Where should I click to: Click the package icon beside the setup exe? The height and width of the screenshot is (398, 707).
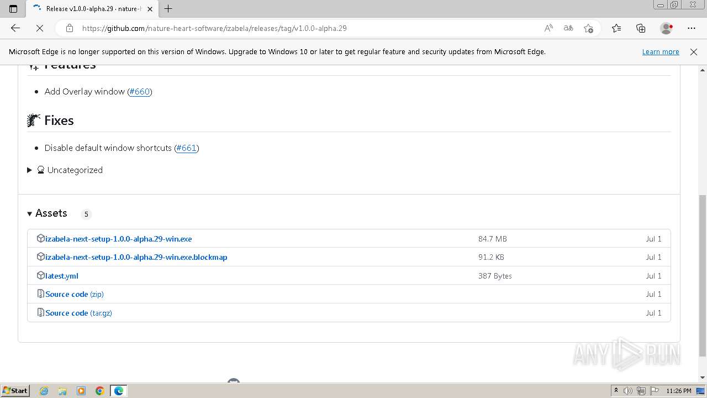coord(40,238)
